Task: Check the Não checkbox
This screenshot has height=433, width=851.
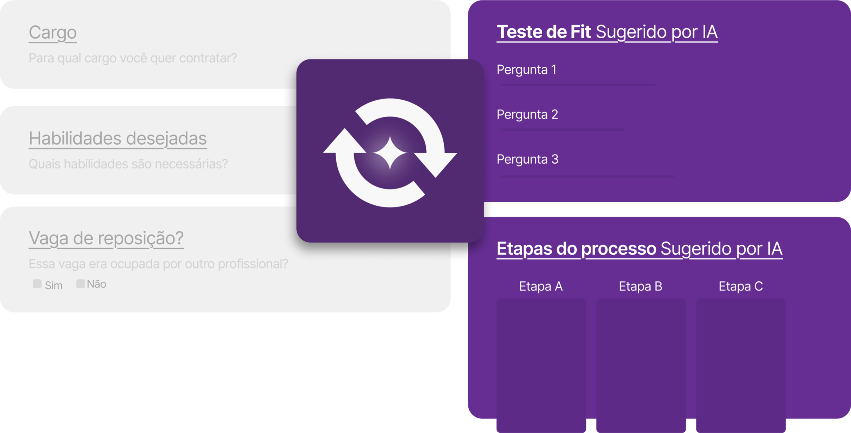Action: (x=80, y=283)
